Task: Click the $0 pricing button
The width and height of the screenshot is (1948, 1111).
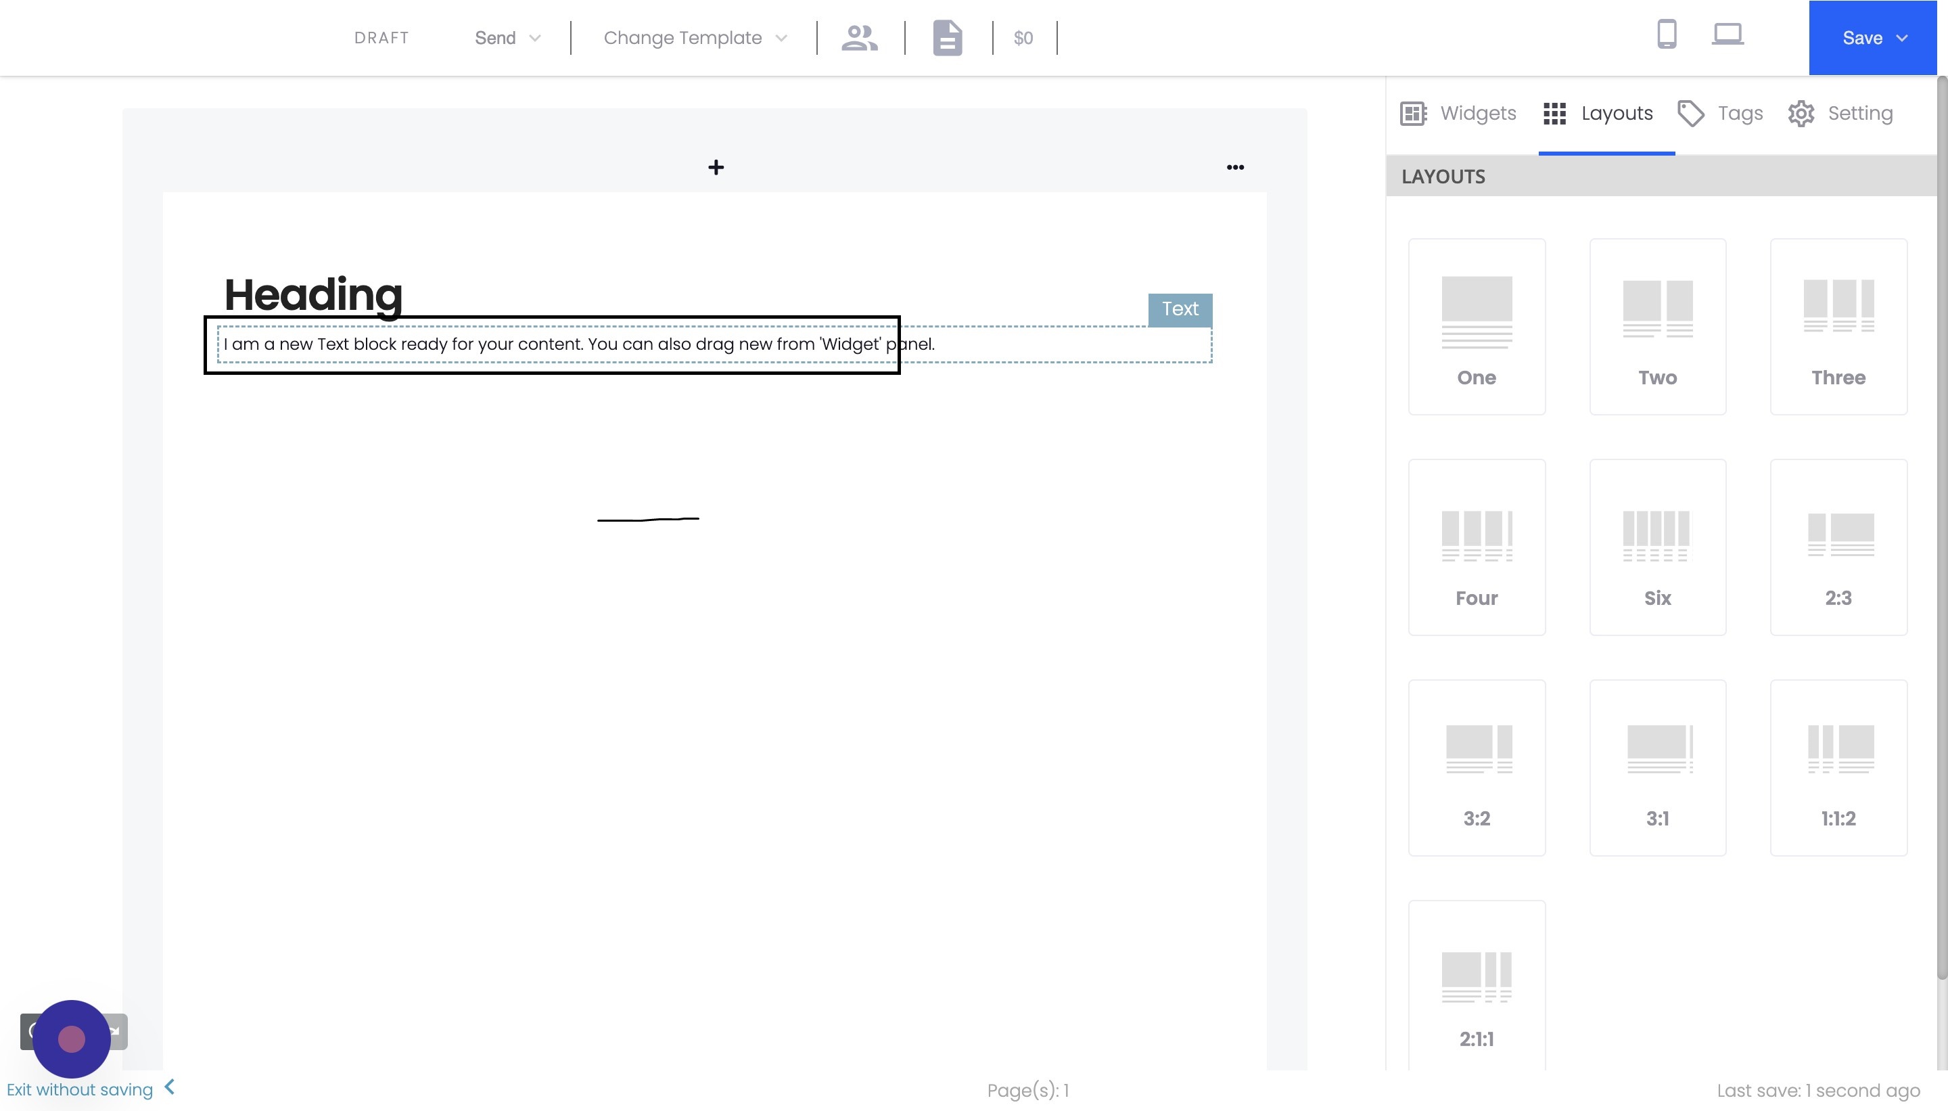Action: click(x=1023, y=37)
